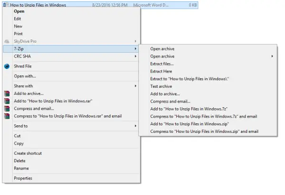Screen dimensions: 285x195
Task: Choose Open from the context menu
Action: click(x=71, y=11)
